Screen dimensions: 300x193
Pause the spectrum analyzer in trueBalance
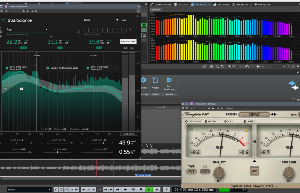click(x=42, y=129)
